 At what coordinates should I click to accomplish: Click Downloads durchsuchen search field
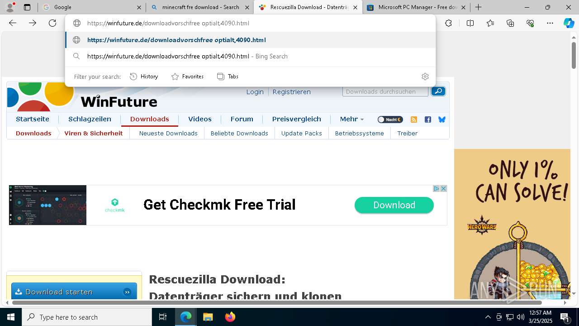click(385, 91)
